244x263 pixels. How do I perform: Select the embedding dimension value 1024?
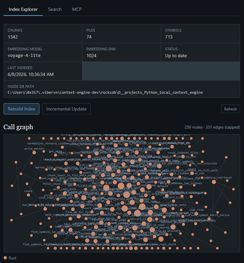(x=92, y=56)
